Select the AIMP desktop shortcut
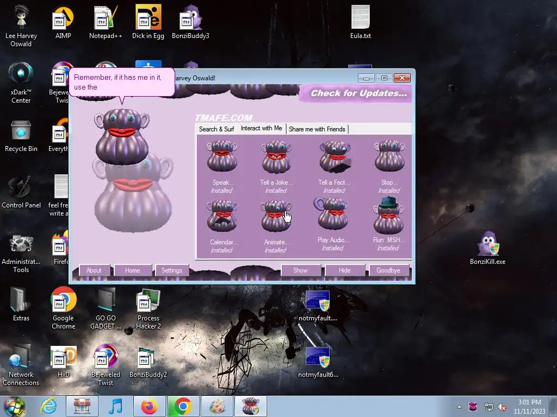The height and width of the screenshot is (417, 557). point(63,22)
